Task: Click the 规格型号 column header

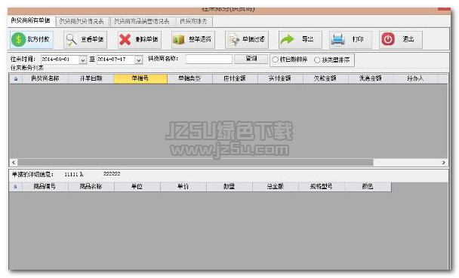Action: click(x=322, y=187)
